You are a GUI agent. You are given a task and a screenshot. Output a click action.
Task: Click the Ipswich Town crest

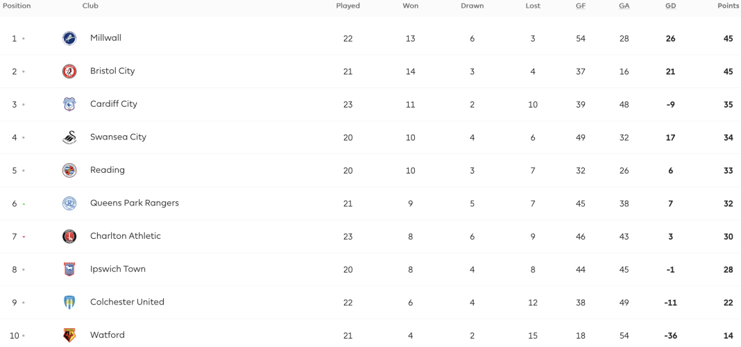69,269
